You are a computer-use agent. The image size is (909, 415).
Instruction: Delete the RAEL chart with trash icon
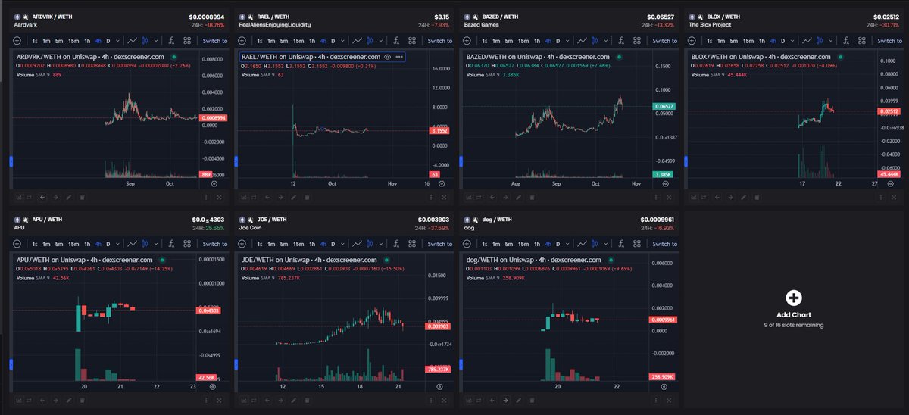coord(307,197)
